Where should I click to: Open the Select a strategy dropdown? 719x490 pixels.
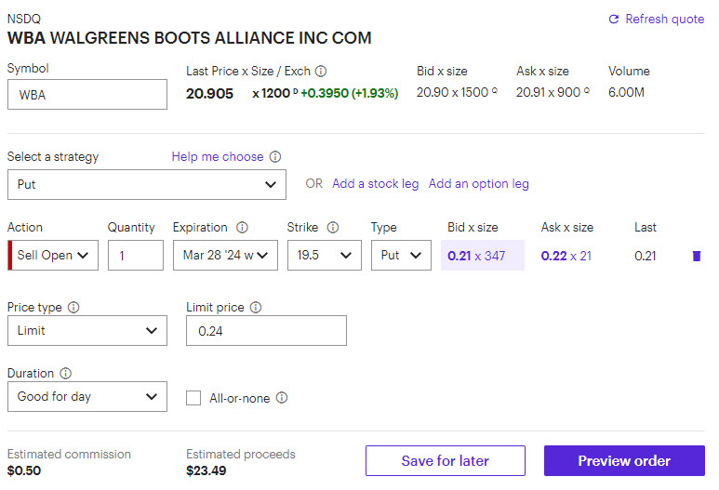(x=146, y=184)
